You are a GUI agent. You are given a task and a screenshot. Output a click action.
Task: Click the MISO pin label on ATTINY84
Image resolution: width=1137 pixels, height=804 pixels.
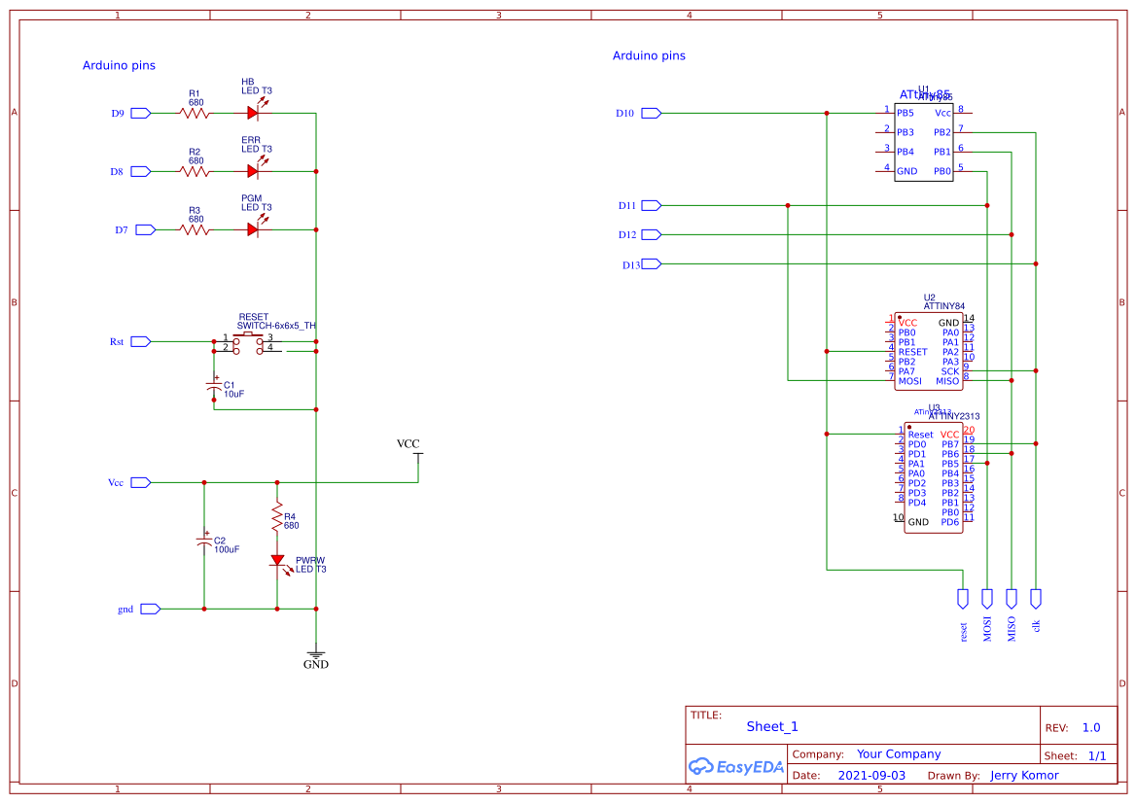pyautogui.click(x=947, y=381)
